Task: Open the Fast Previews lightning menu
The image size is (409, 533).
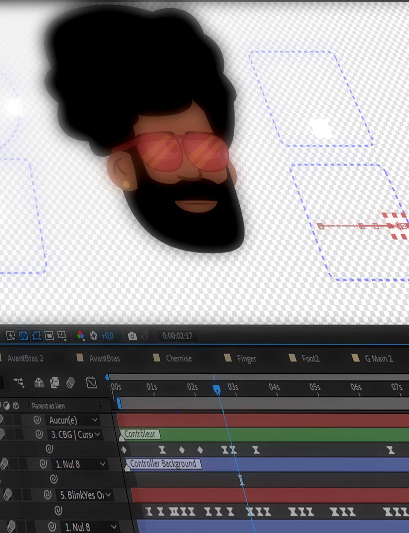Action: [10, 336]
